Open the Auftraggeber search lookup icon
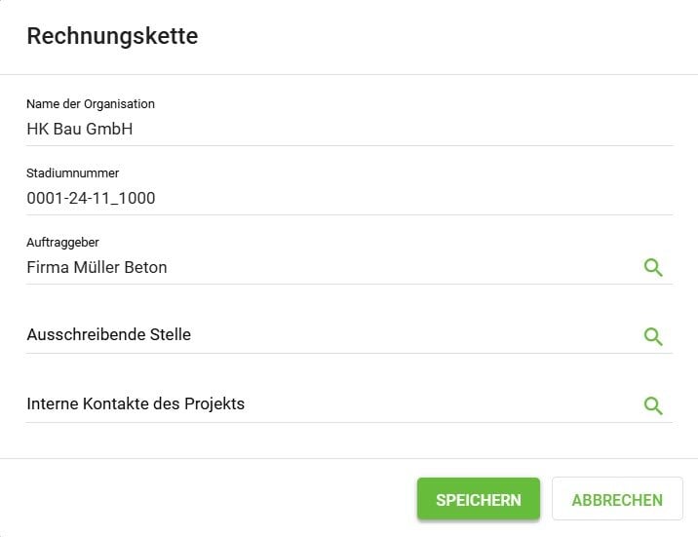Image resolution: width=698 pixels, height=537 pixels. [x=653, y=267]
